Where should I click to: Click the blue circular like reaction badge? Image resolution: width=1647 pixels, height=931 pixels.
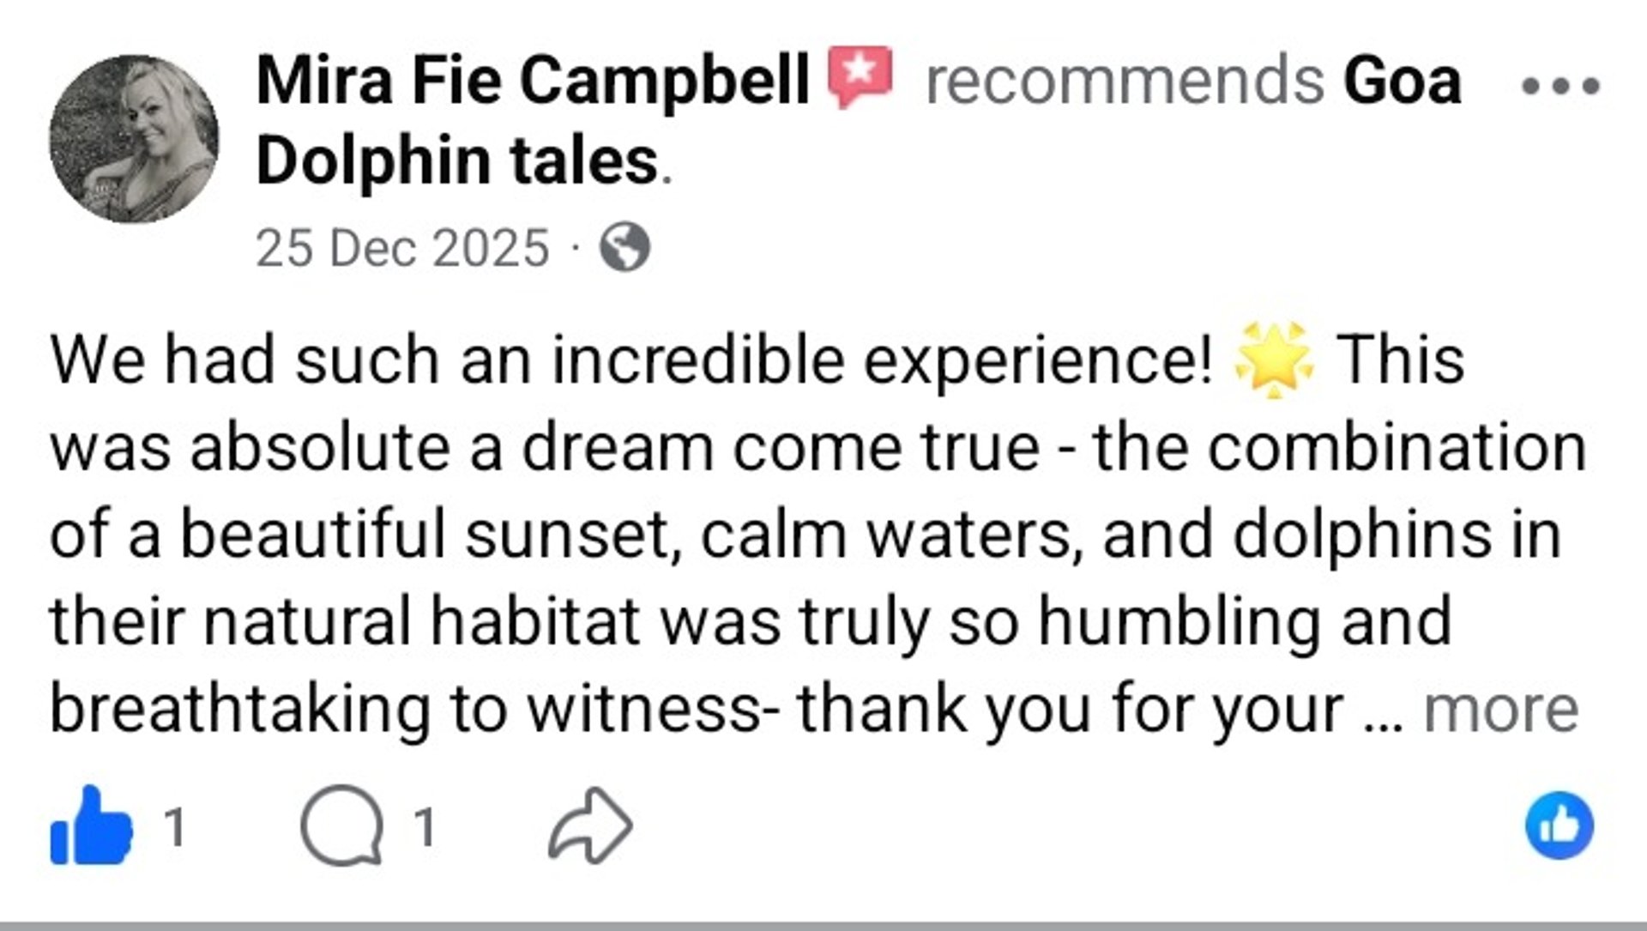[1559, 825]
